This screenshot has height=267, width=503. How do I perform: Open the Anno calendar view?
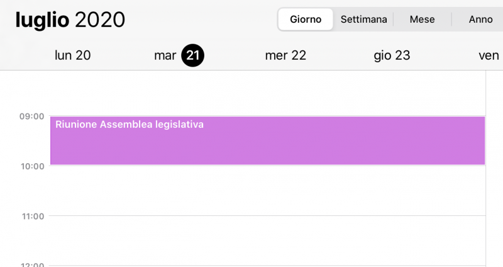click(480, 19)
